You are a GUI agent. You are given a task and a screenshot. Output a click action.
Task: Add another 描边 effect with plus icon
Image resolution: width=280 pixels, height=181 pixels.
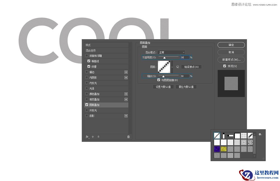coord(126,72)
